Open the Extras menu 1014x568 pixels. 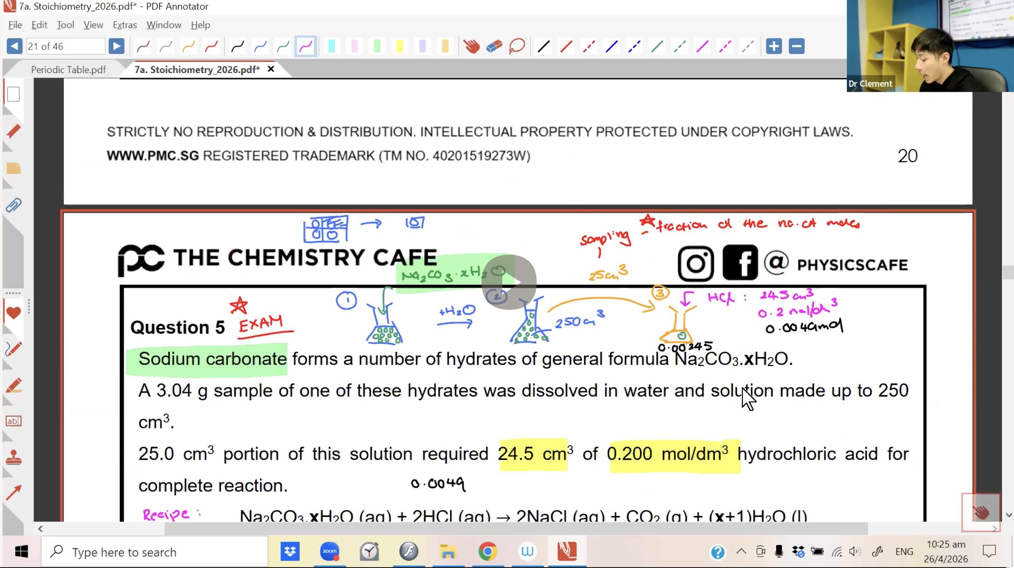click(x=125, y=25)
